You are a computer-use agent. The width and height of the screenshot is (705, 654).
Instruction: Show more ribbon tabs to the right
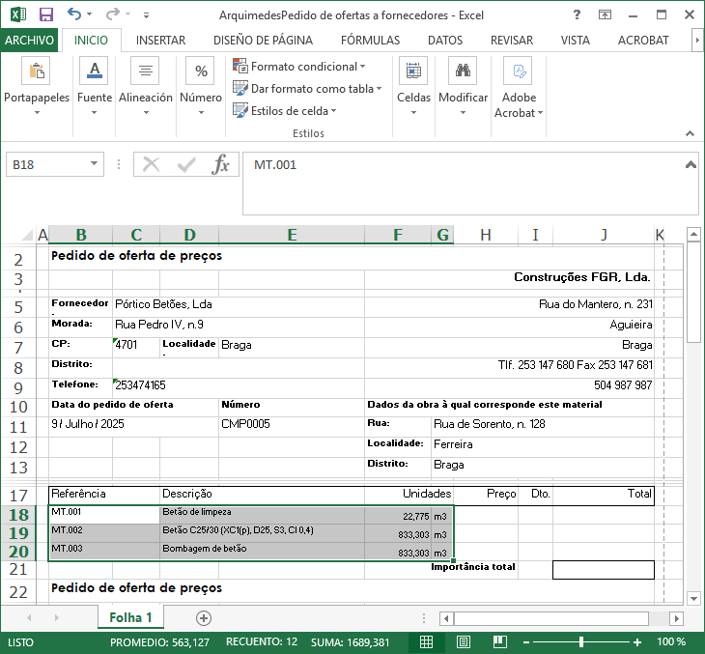tap(697, 40)
